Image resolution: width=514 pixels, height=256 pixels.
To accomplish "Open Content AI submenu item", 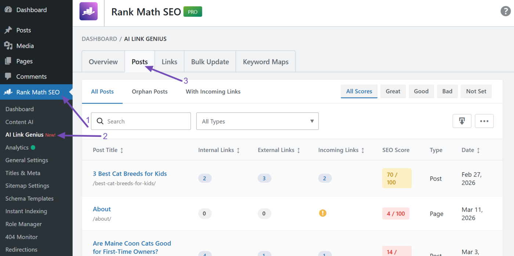I will tap(19, 122).
